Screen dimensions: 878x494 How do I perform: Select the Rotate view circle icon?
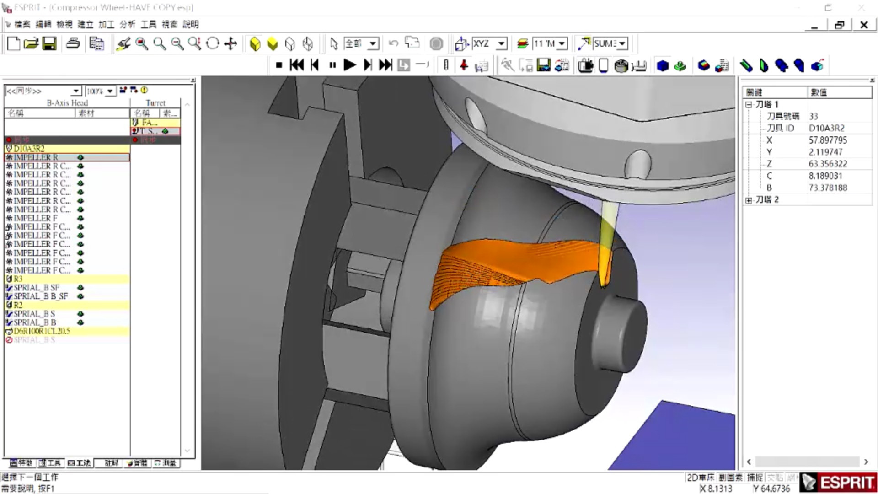click(213, 44)
